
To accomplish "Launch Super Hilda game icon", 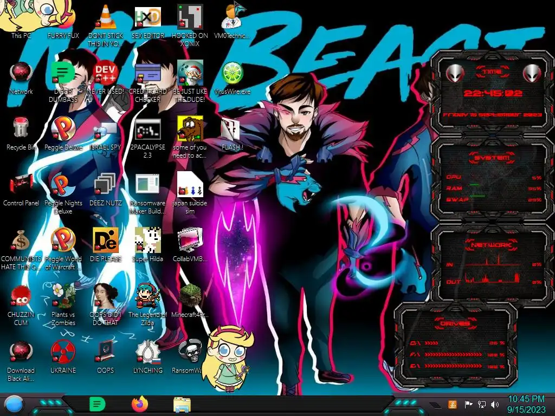I will pos(147,240).
